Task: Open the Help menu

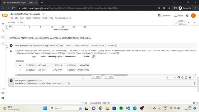Action: 51,18
